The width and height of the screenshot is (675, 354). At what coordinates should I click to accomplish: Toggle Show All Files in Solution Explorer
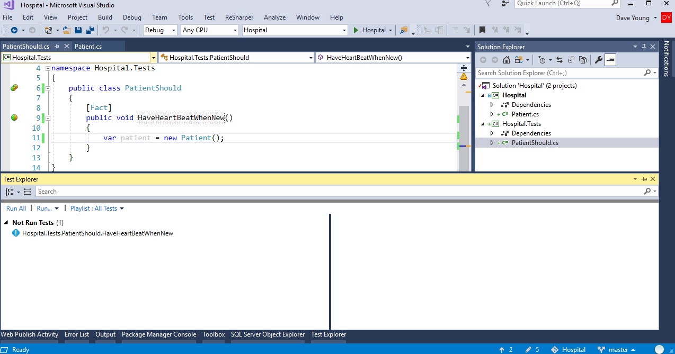(x=583, y=60)
